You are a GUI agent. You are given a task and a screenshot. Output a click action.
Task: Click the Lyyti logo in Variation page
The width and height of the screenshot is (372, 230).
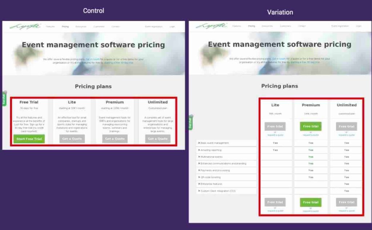pos(211,26)
